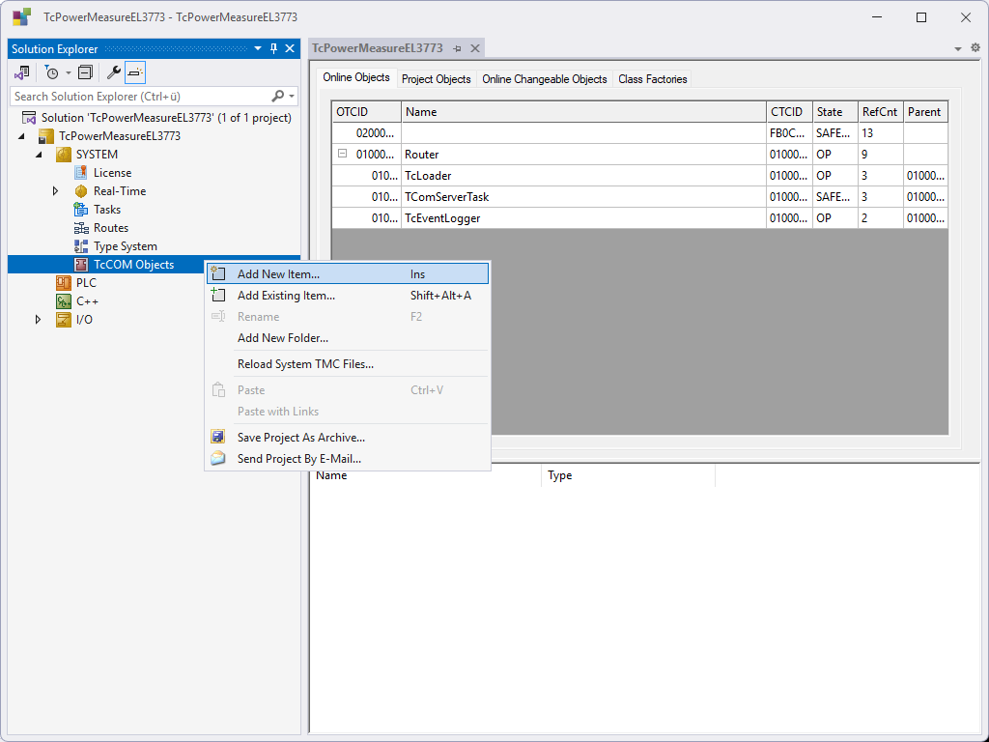Collapse the Router row in object table
Screen dimensions: 989x742
tap(343, 154)
